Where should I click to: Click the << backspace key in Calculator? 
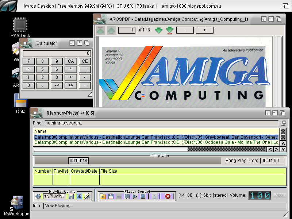[57, 85]
